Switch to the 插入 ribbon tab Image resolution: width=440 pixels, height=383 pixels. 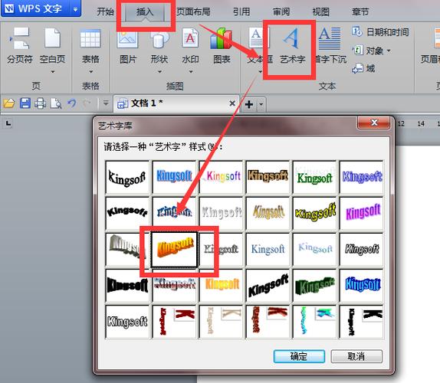coord(145,11)
